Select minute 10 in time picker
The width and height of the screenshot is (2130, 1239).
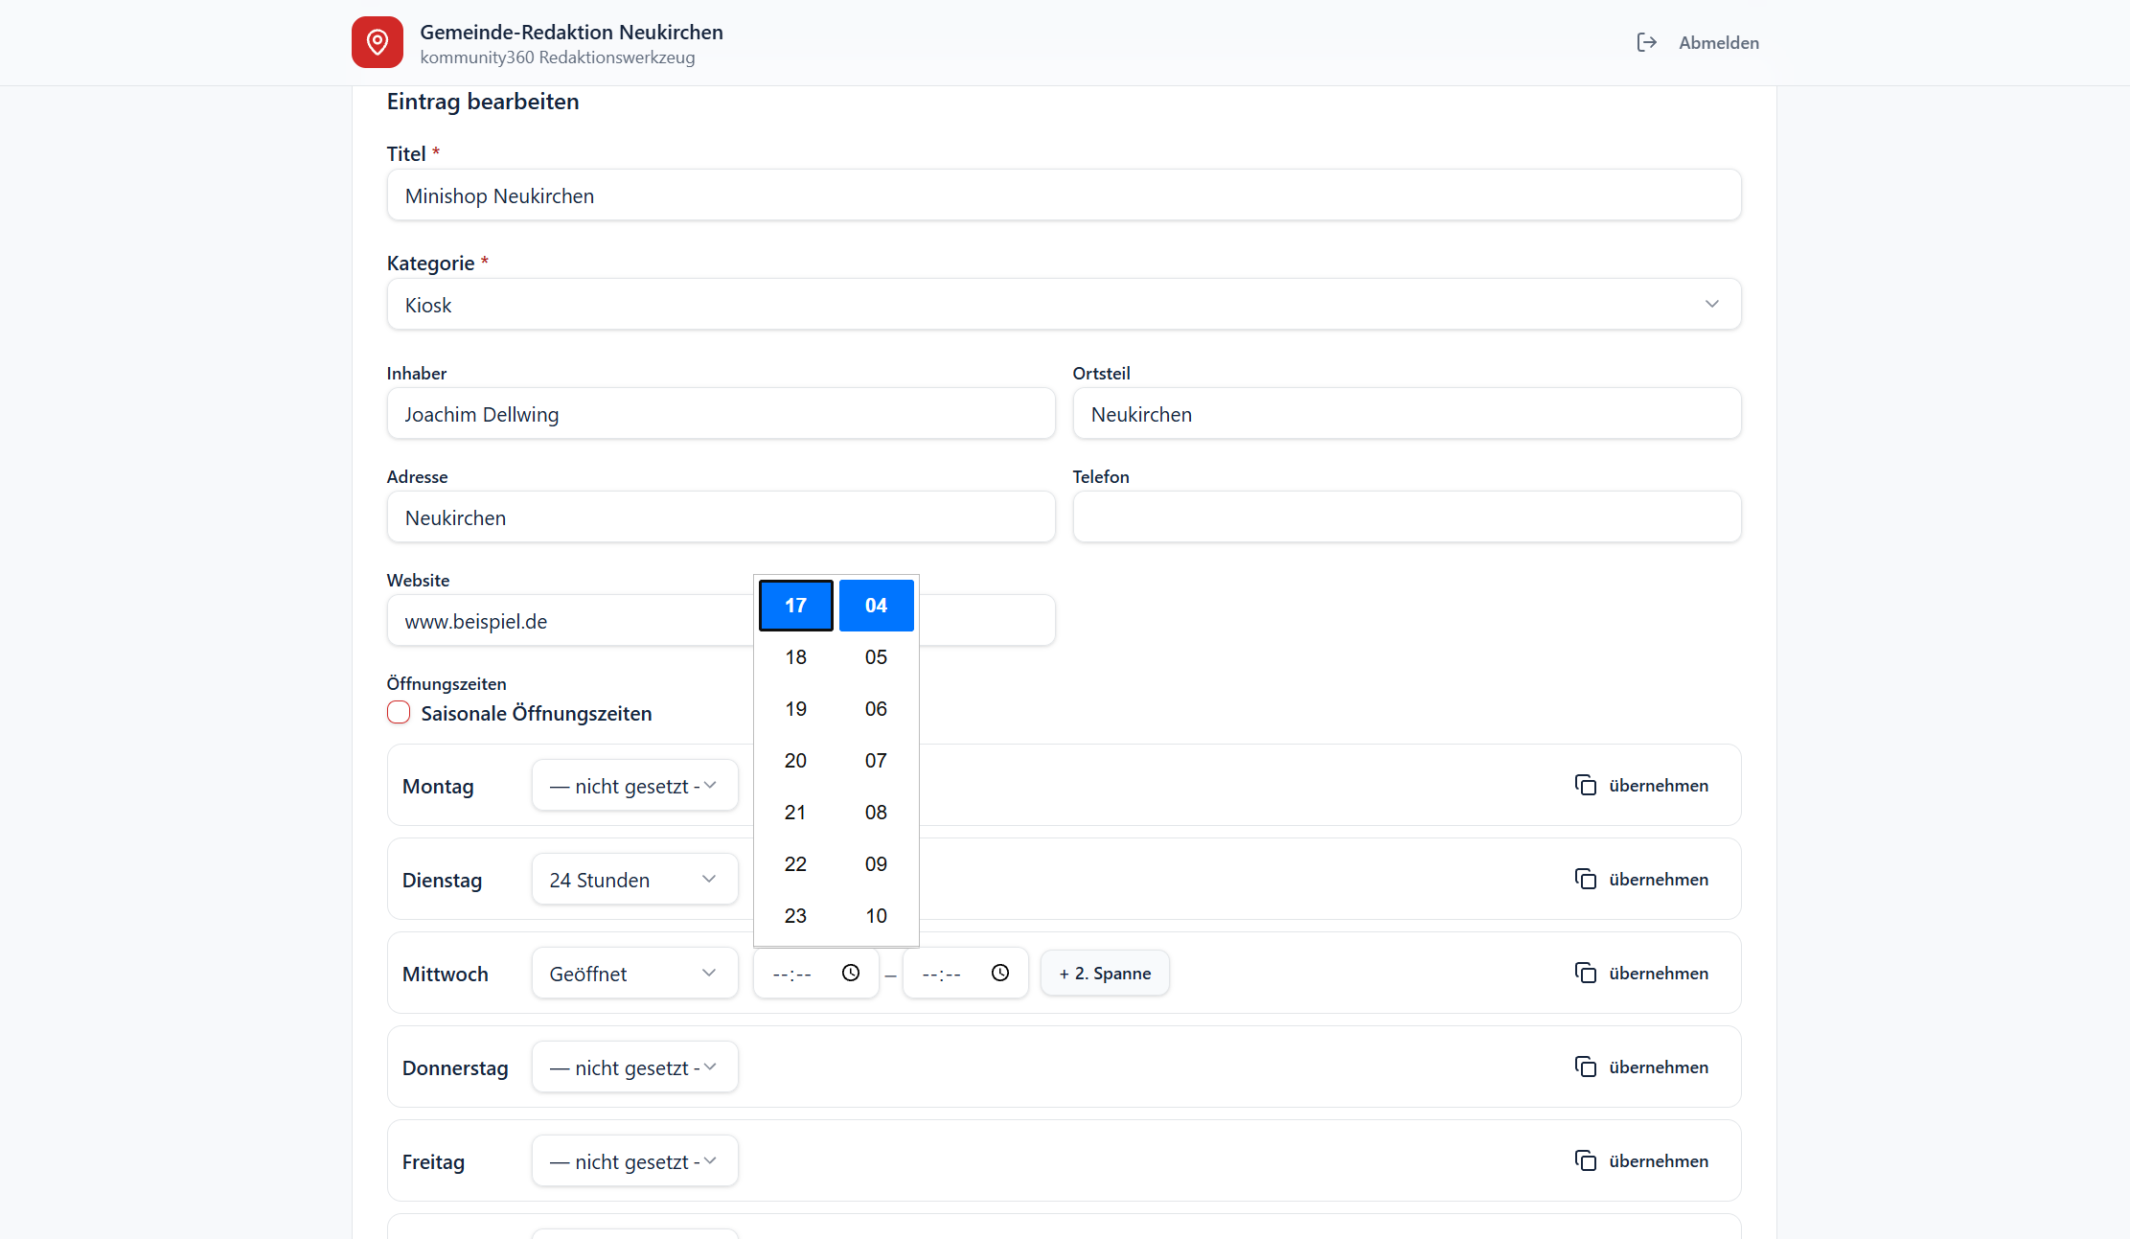click(x=876, y=916)
